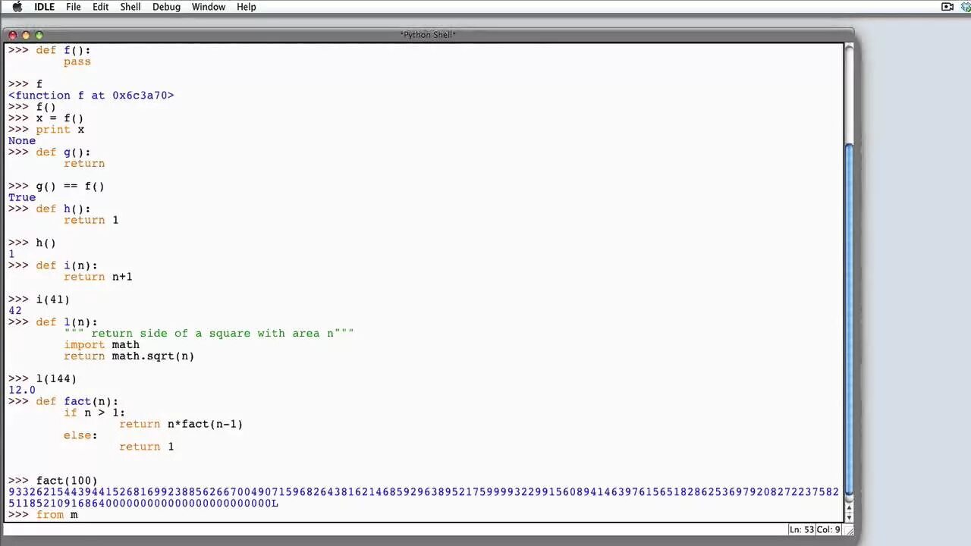The height and width of the screenshot is (546, 971).
Task: Click the 'fact(100)' command line
Action: 52,481
